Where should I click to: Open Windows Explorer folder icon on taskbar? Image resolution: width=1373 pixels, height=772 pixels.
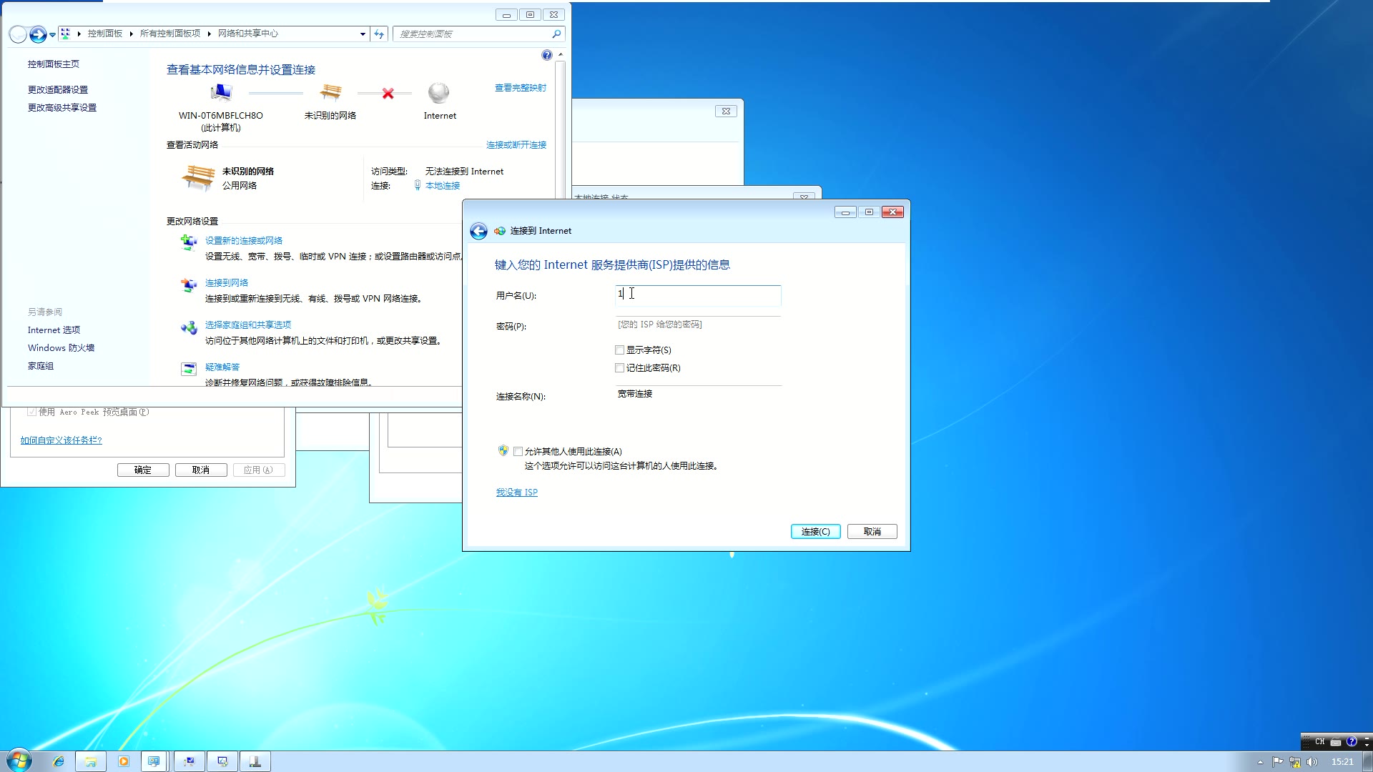(x=91, y=761)
